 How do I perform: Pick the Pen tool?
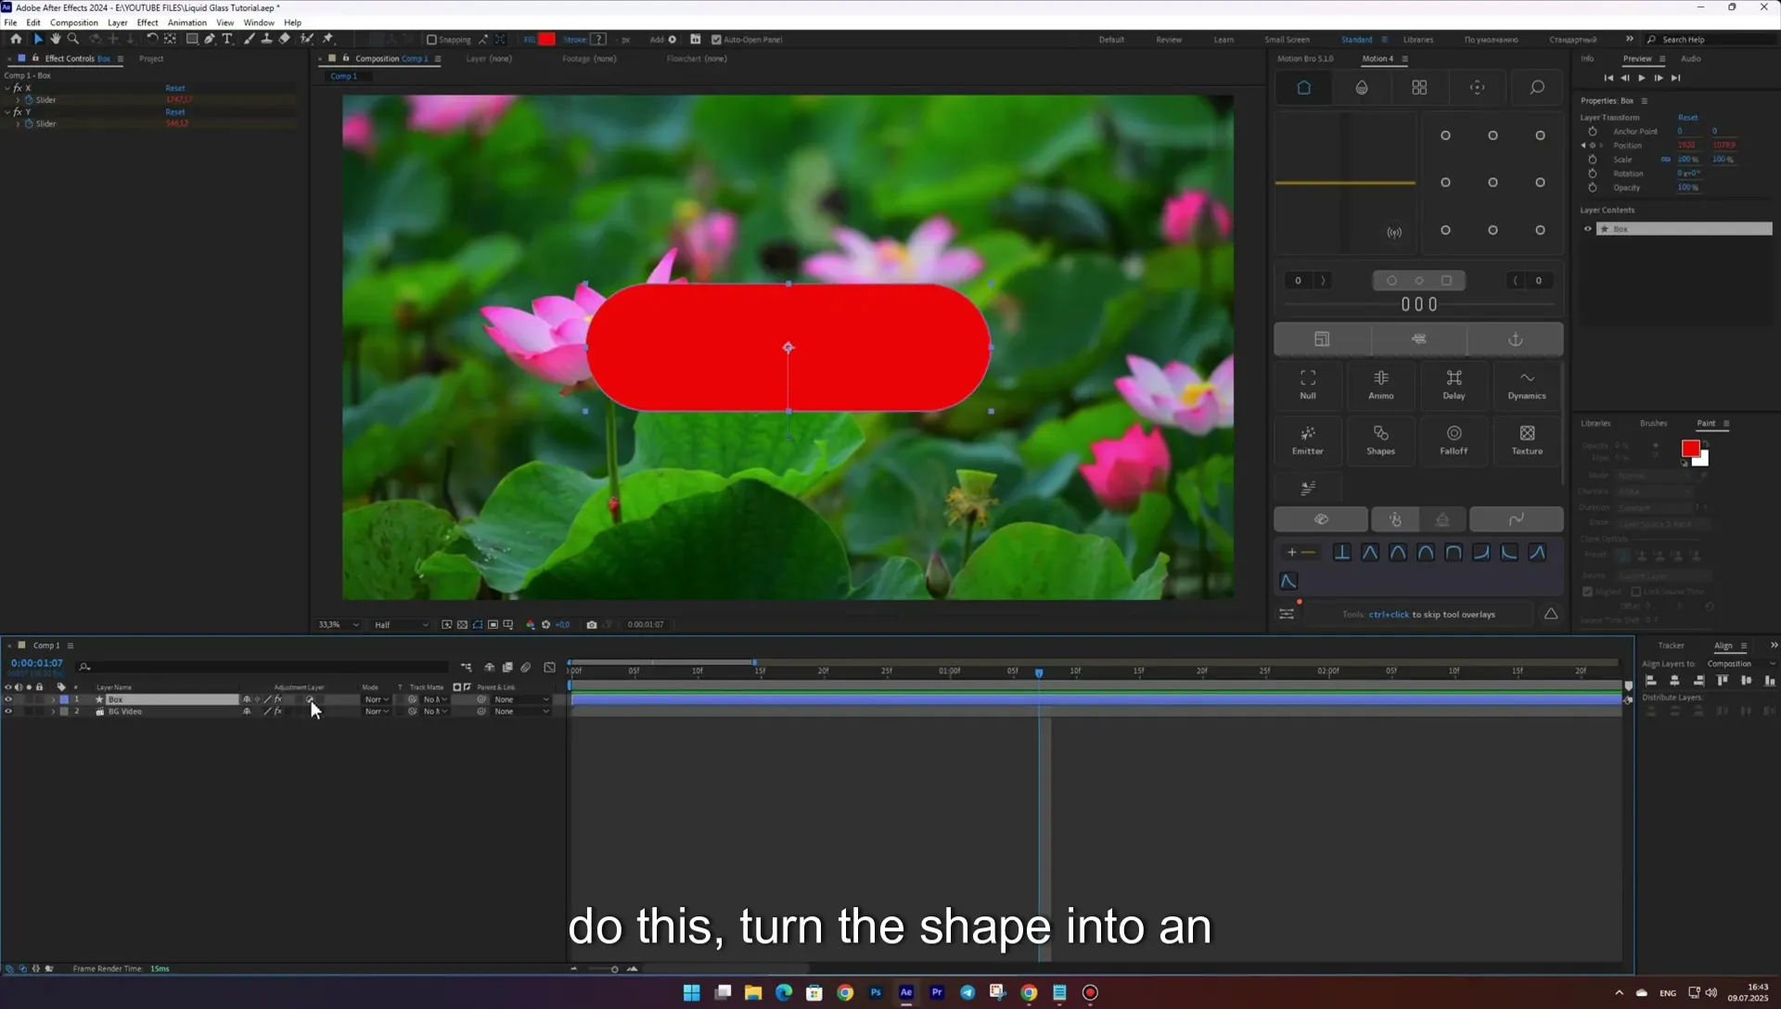[x=210, y=39]
